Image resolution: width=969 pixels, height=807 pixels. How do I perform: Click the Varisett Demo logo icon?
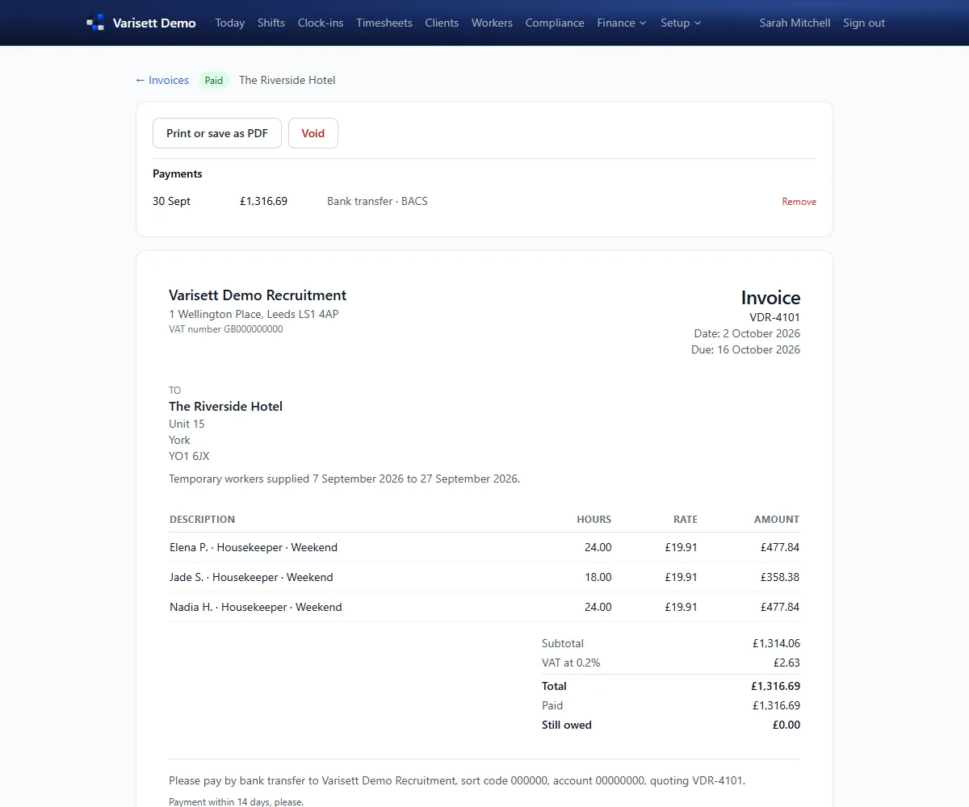pyautogui.click(x=95, y=23)
